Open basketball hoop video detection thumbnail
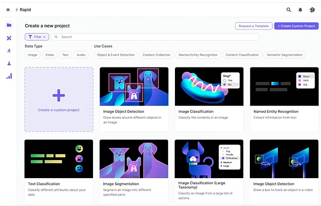This screenshot has height=206, width=321. click(284, 159)
